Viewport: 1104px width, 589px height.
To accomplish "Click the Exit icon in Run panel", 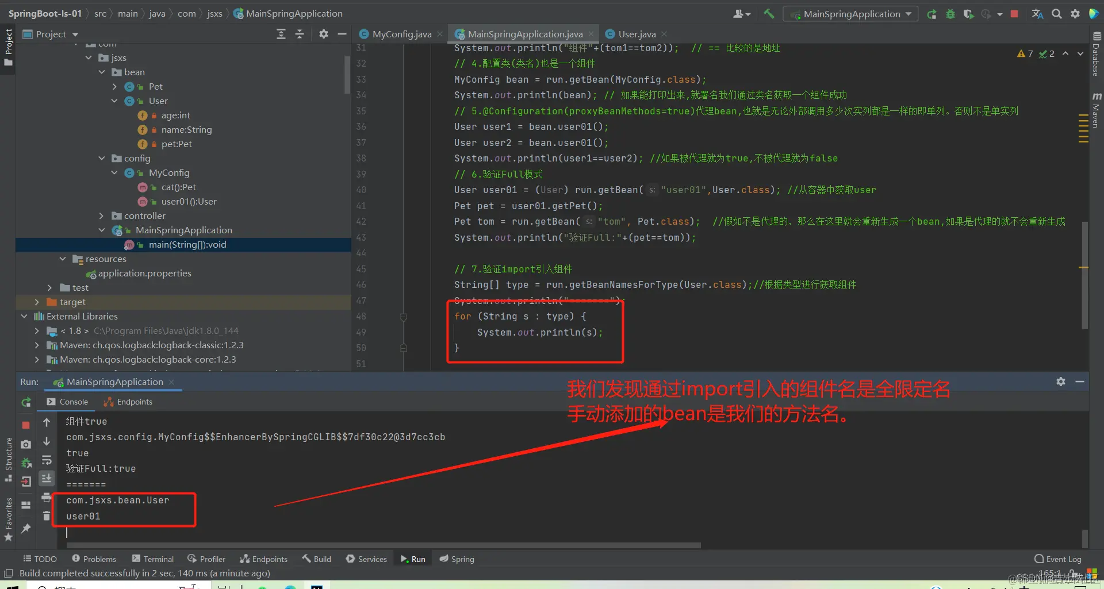I will coord(26,482).
